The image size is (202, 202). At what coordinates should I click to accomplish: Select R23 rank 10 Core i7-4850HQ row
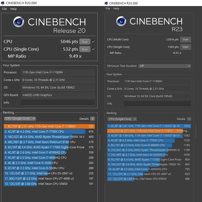(149, 169)
